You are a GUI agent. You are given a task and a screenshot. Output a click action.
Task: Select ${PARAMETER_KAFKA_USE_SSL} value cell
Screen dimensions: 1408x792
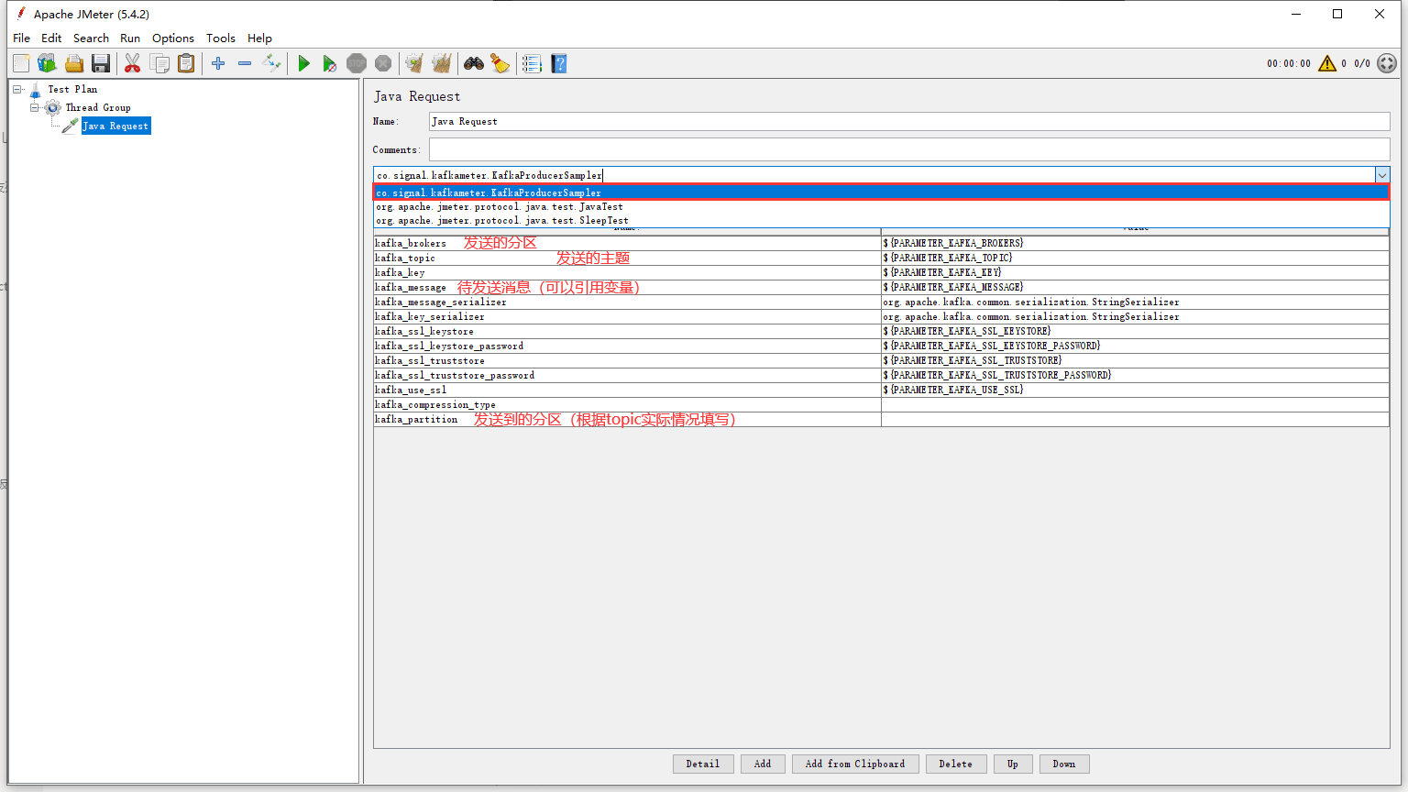click(1135, 390)
